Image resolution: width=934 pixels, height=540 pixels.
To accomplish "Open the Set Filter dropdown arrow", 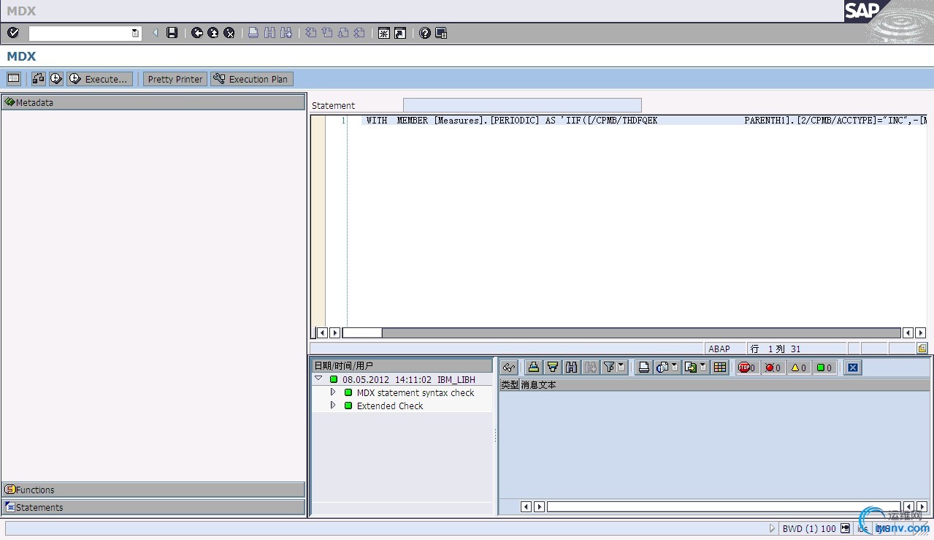I will pyautogui.click(x=621, y=367).
